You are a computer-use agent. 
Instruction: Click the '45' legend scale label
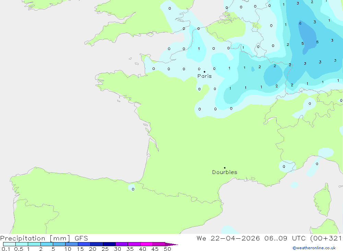(x=155, y=249)
